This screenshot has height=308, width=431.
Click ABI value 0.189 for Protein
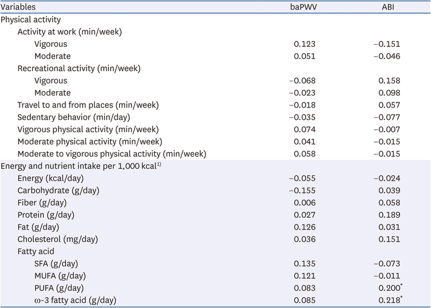click(389, 215)
